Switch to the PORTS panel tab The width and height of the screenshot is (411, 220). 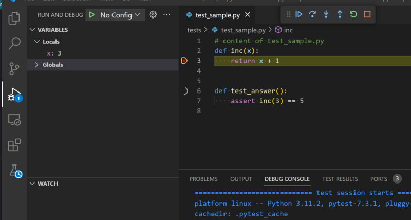pyautogui.click(x=379, y=179)
